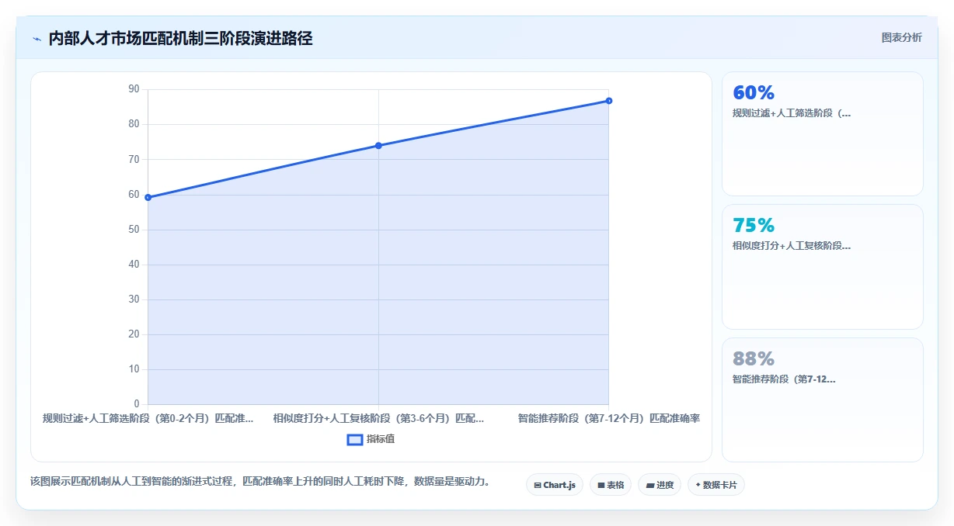Click the x-axis label 规则过滤+人工筛选阶段
This screenshot has width=954, height=526.
point(148,418)
